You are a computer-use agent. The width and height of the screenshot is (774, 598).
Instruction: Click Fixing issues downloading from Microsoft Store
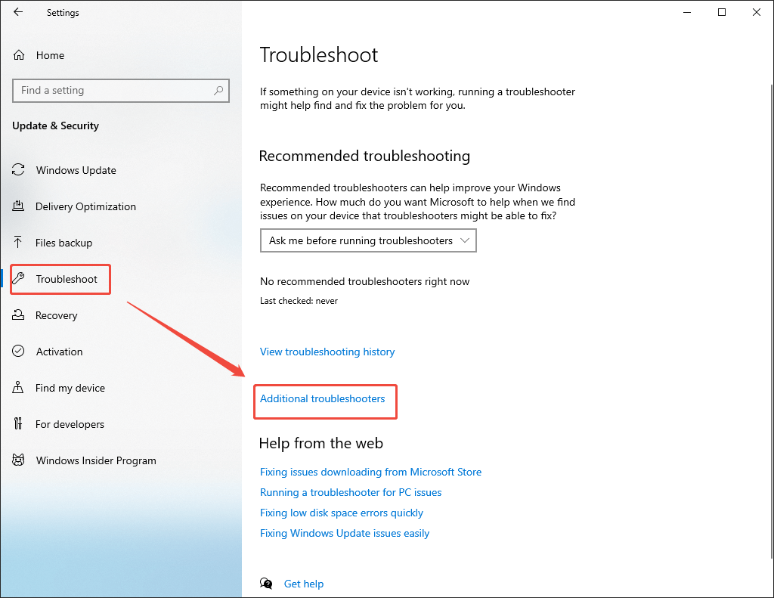[x=370, y=472]
